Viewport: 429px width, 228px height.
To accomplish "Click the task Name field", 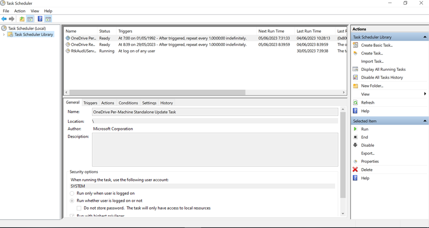I will point(215,112).
